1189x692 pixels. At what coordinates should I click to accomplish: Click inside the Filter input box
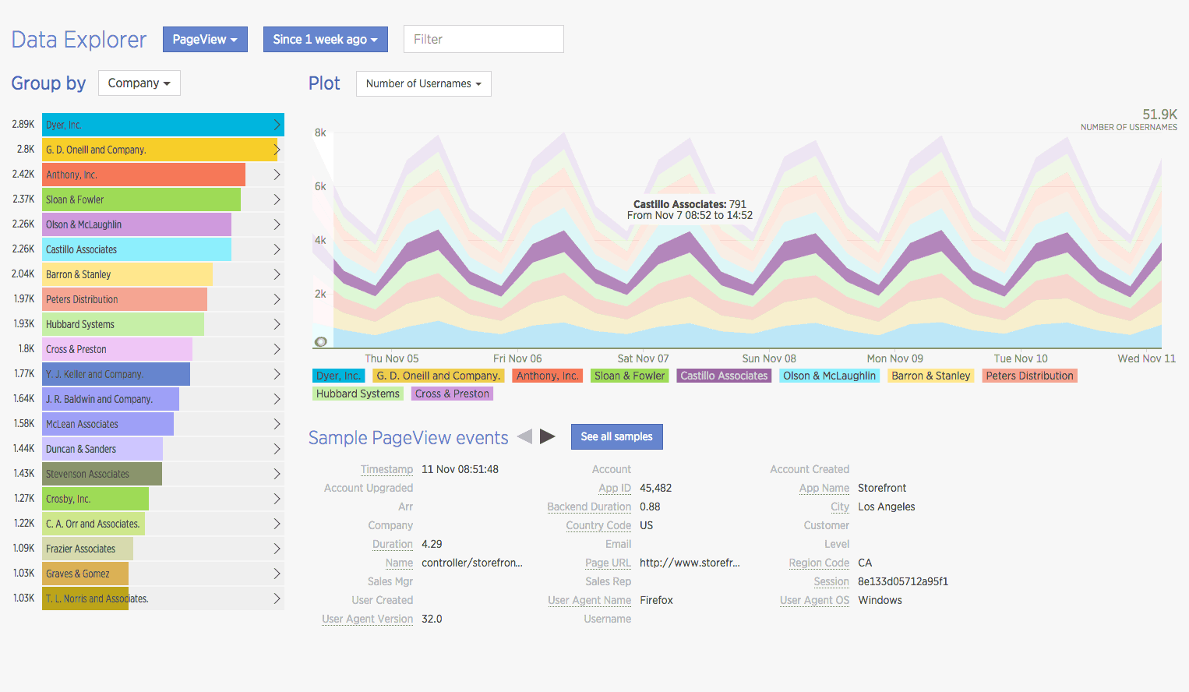point(483,38)
